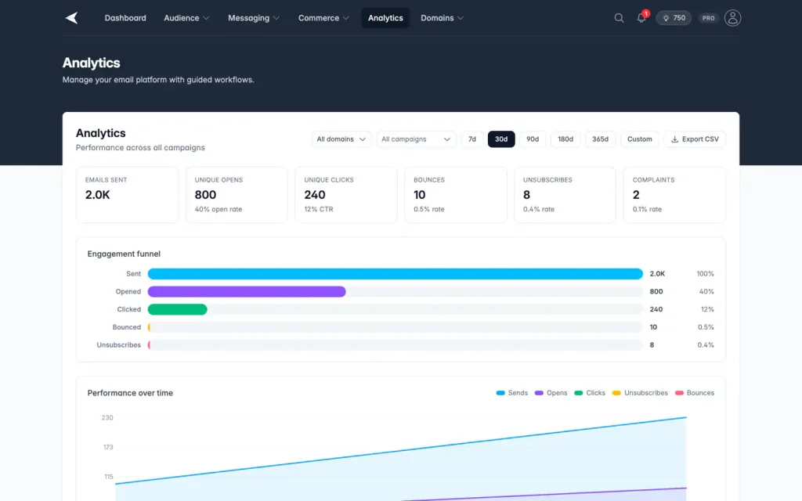The width and height of the screenshot is (802, 501).
Task: Select the 90d time range
Action: (x=533, y=139)
